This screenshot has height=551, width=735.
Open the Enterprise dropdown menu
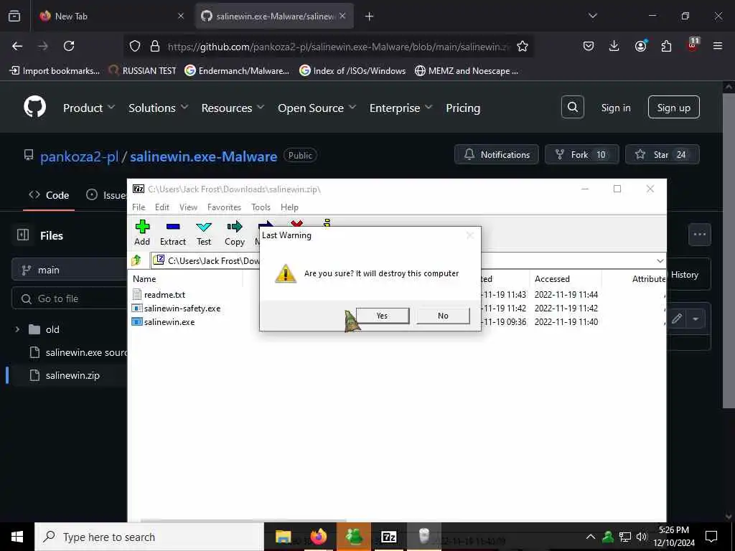click(x=401, y=108)
